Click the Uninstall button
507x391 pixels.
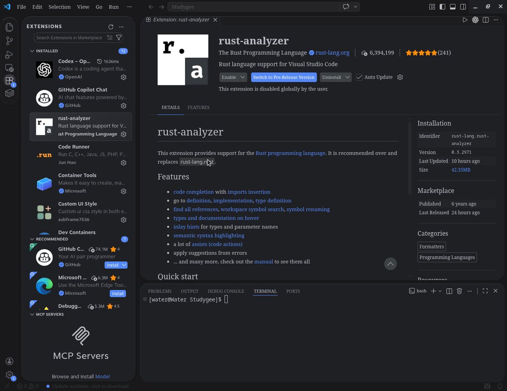click(x=332, y=77)
